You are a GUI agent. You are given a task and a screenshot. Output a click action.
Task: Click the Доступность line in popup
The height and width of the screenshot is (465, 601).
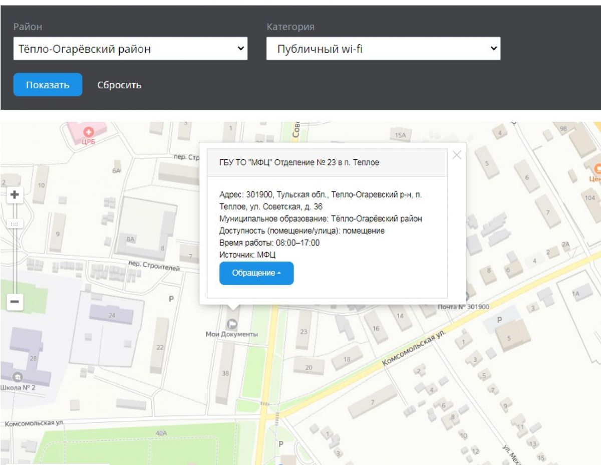coord(302,231)
